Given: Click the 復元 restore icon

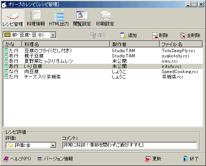Looking at the screenshot, I should 93,35.
